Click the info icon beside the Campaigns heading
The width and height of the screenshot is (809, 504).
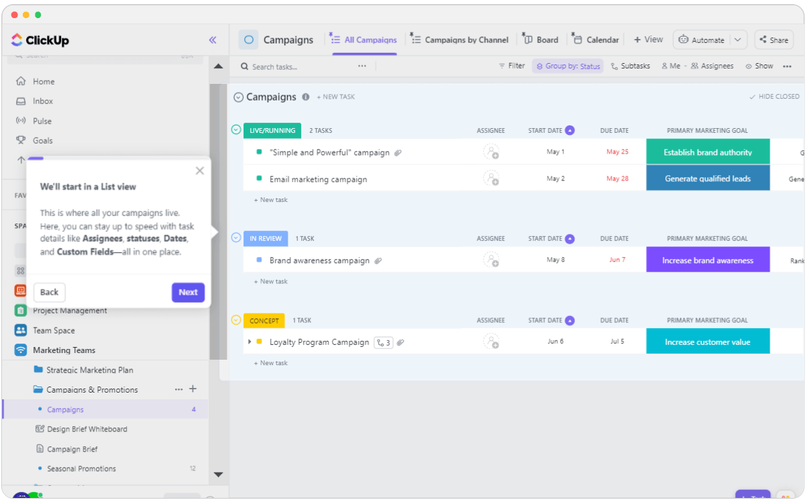[x=306, y=97]
